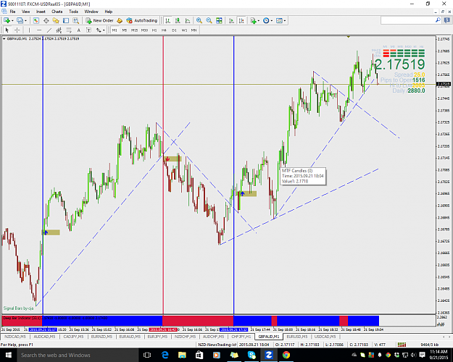The height and width of the screenshot is (362, 453).
Task: Select the Vertical Line drawing tool
Action: (x=29, y=30)
